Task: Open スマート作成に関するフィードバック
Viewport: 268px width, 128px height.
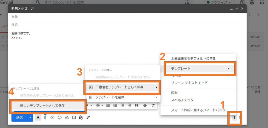Action: click(198, 110)
